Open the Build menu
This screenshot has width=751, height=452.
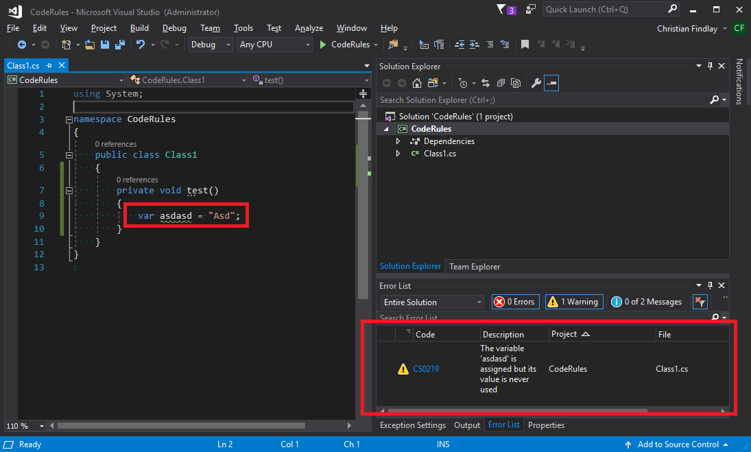[x=139, y=28]
